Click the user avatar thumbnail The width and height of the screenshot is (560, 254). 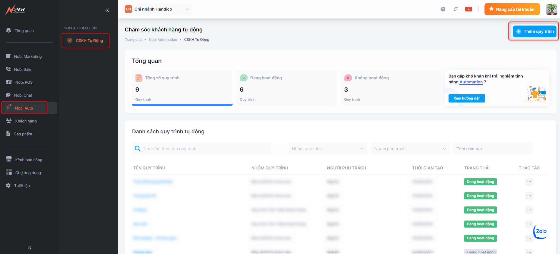[x=551, y=9]
